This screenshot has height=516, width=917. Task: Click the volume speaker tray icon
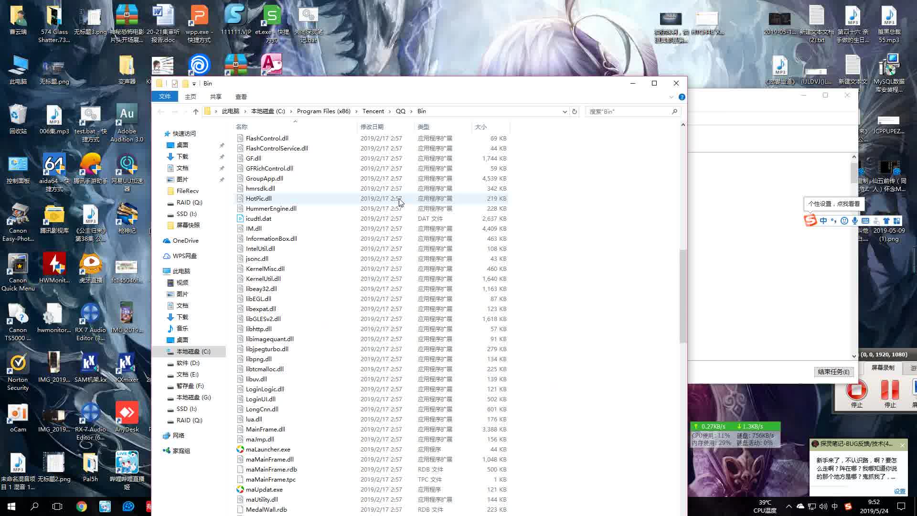[823, 506]
